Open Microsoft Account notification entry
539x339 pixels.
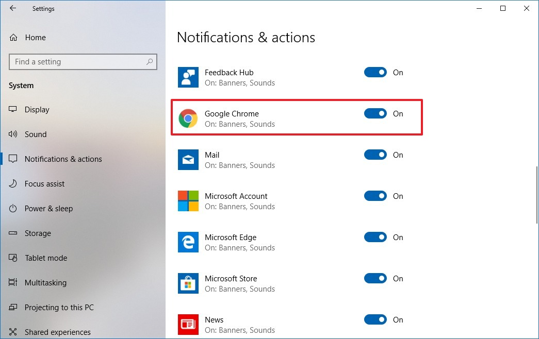(240, 201)
